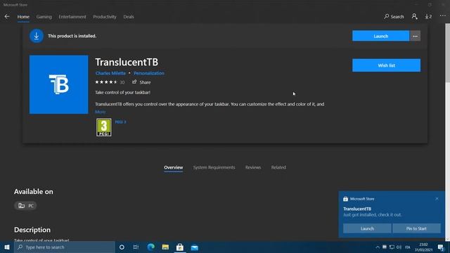Viewport: 450px width, 253px height.
Task: Switch to the Productivity tab
Action: (x=105, y=17)
